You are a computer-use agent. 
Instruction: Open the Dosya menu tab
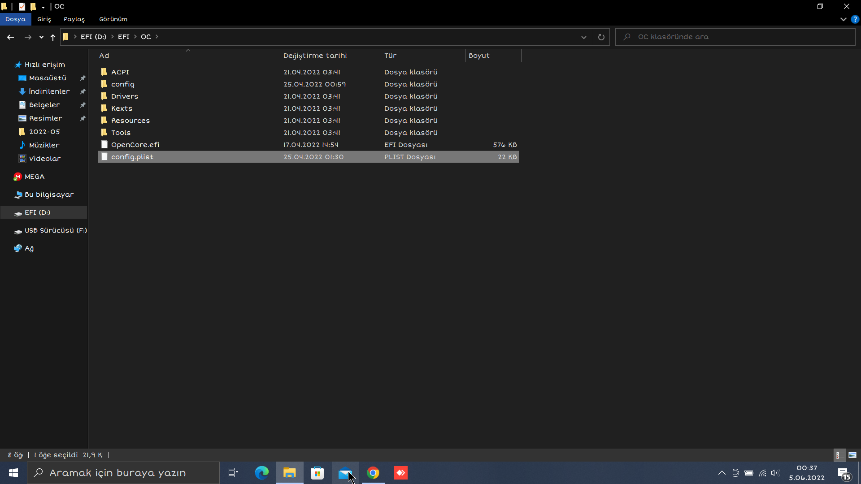click(15, 19)
